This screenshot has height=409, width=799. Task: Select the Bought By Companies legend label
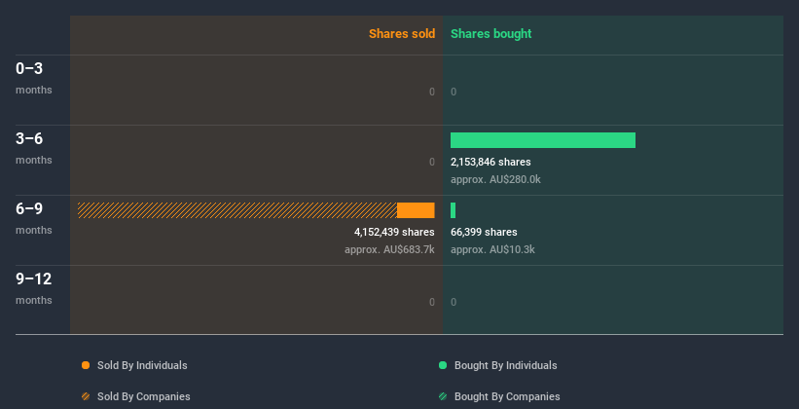tap(507, 396)
